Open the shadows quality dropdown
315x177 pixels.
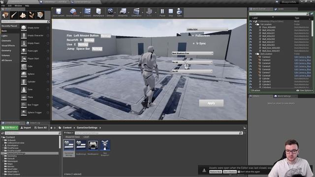192,54
